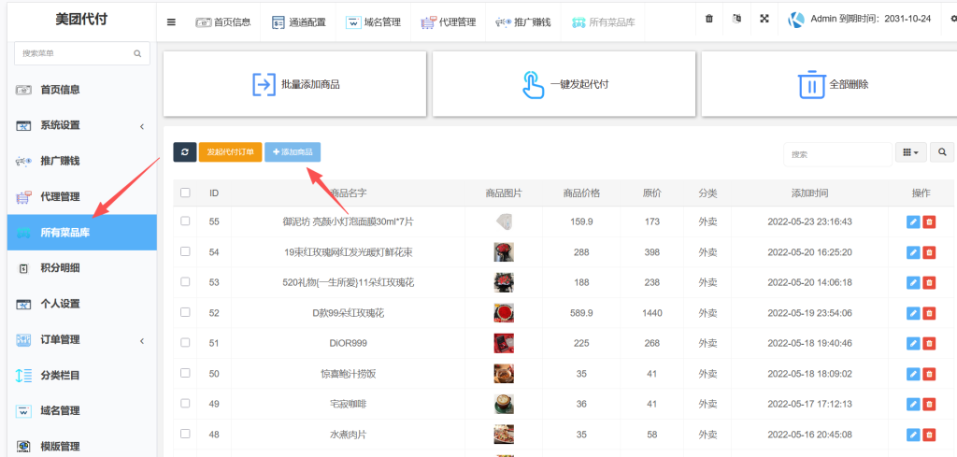Click product name 惊喜鲍汁捞饭
The width and height of the screenshot is (957, 457).
(349, 374)
